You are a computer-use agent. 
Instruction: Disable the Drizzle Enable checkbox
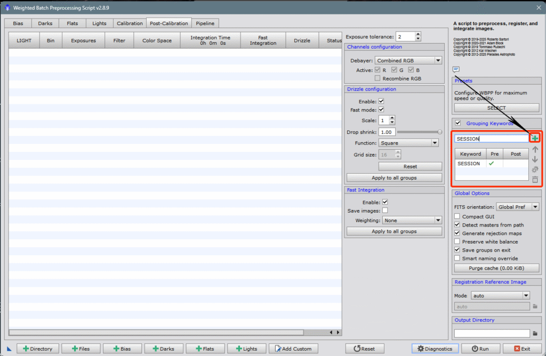point(381,101)
